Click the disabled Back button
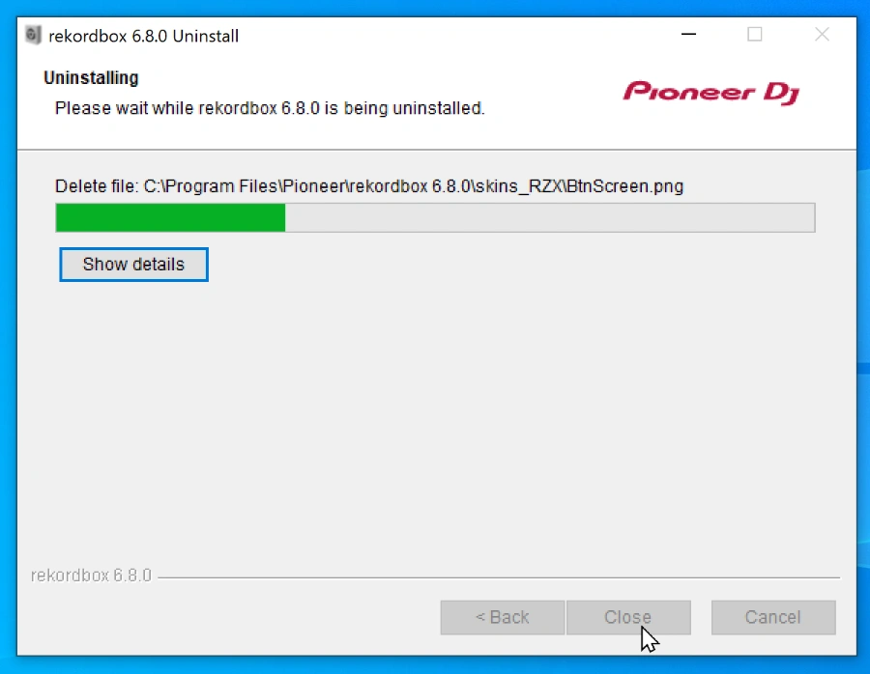 (503, 617)
